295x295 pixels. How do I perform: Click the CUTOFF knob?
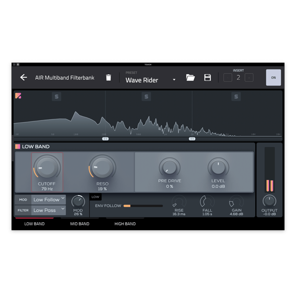coord(47,167)
